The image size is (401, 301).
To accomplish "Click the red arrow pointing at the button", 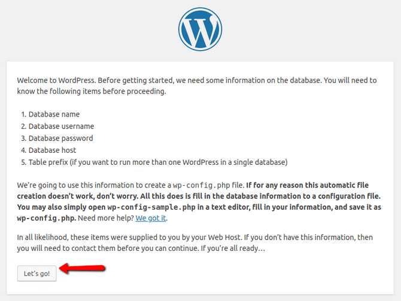I will [83, 272].
